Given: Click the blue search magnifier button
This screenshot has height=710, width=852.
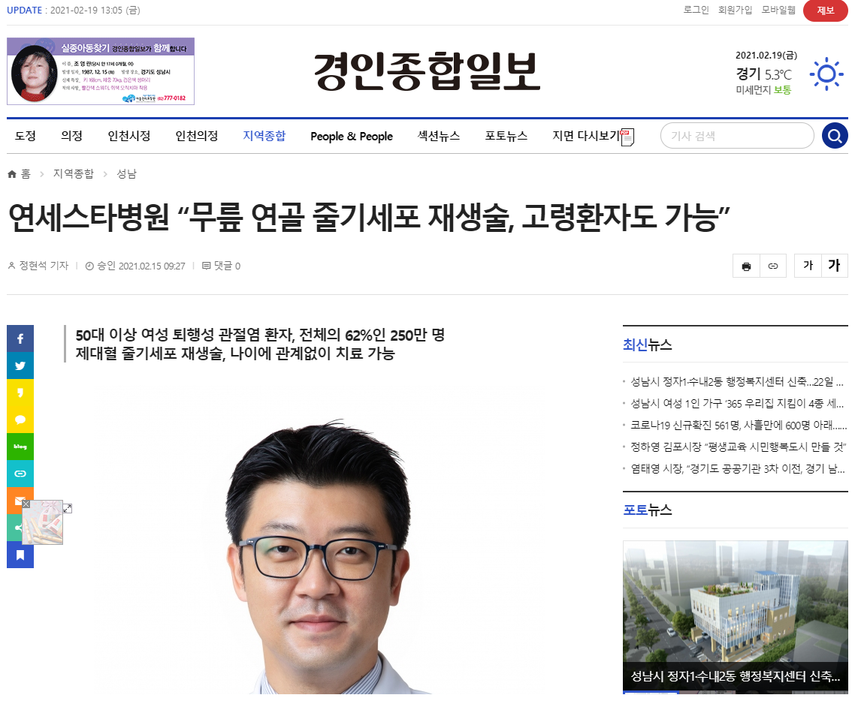Looking at the screenshot, I should 835,136.
